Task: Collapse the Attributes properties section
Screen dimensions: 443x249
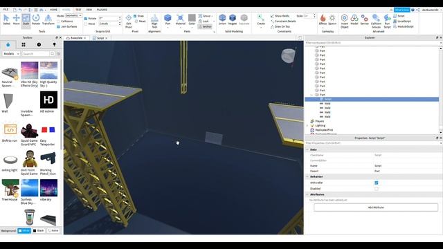Action: pos(307,194)
